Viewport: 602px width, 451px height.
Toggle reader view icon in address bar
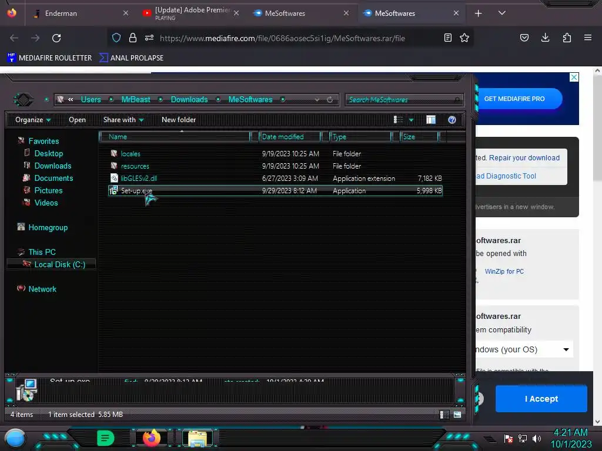tap(447, 38)
